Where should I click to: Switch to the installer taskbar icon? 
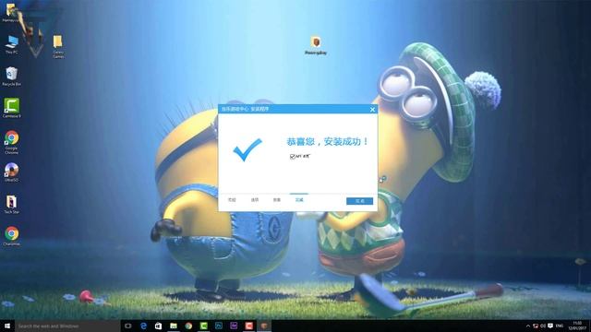(x=264, y=326)
